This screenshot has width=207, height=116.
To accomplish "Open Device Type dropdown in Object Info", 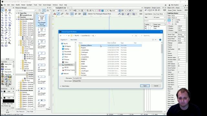I will pos(182,34).
